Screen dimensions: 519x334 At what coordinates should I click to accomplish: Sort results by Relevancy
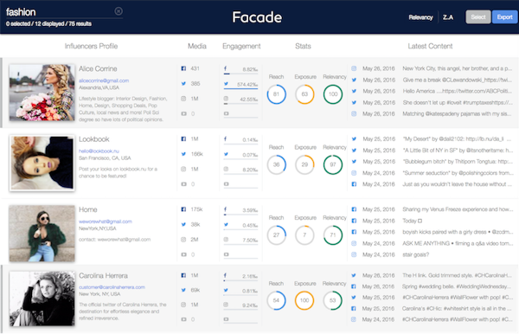click(420, 17)
